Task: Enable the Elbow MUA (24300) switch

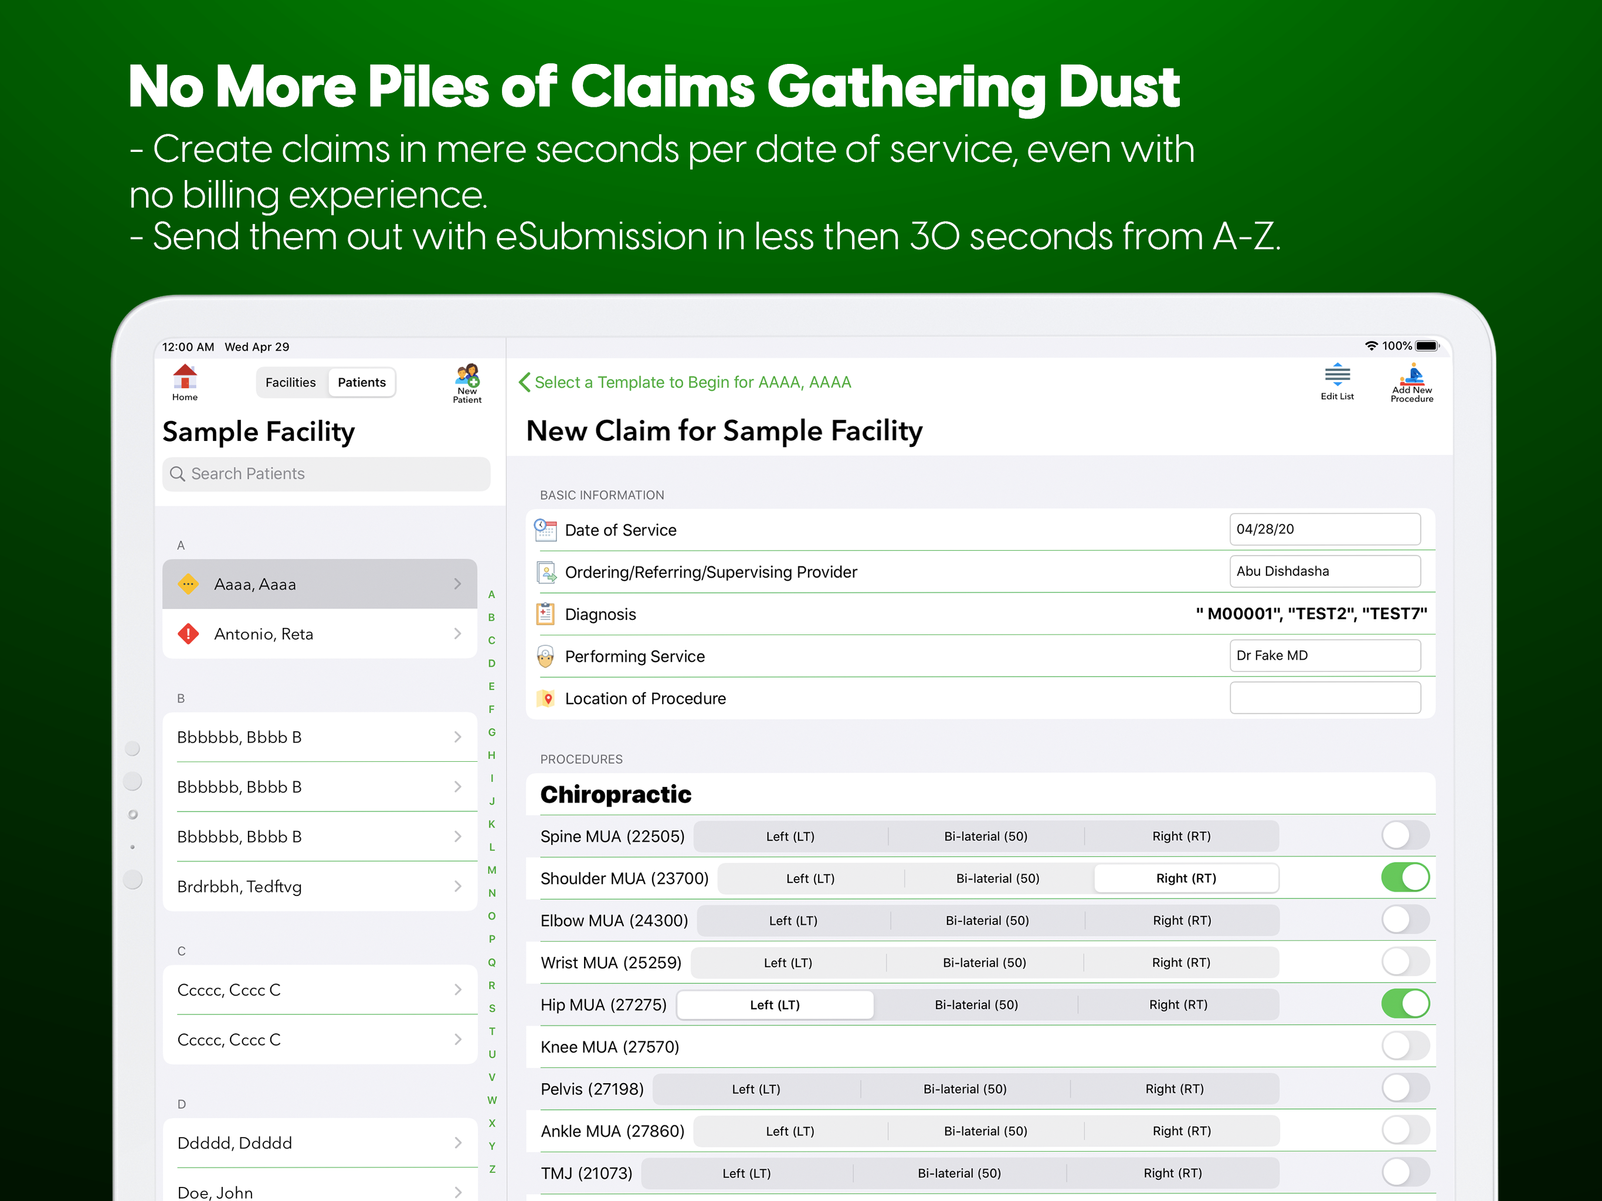Action: click(x=1405, y=919)
